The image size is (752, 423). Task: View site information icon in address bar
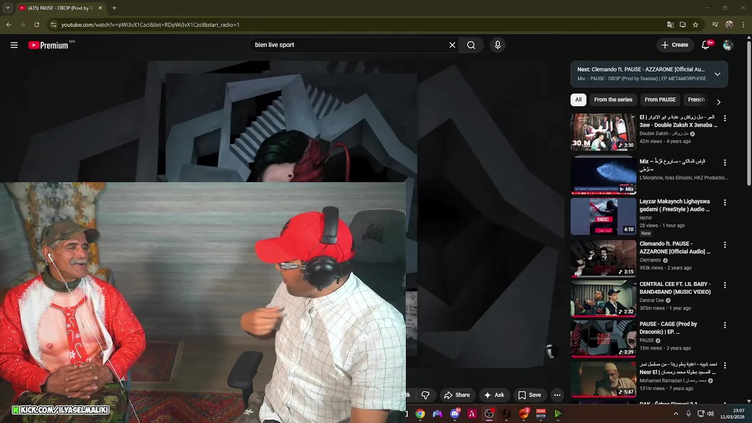[x=53, y=25]
